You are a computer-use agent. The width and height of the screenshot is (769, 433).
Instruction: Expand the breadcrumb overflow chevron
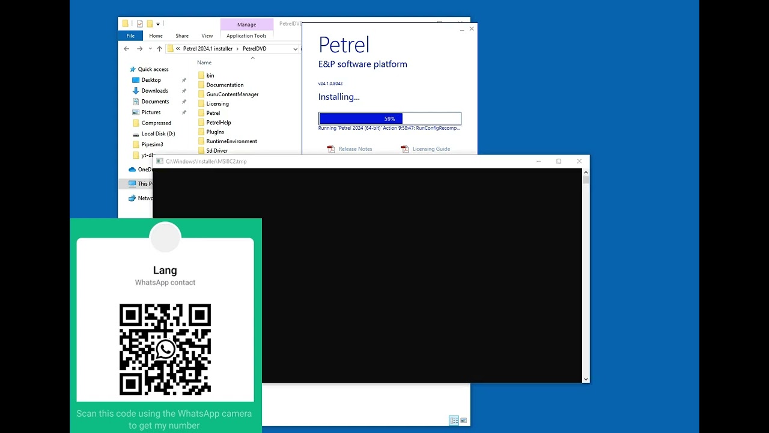(x=178, y=49)
